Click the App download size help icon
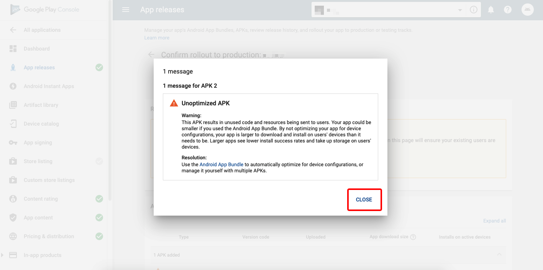The height and width of the screenshot is (270, 543). [x=413, y=237]
